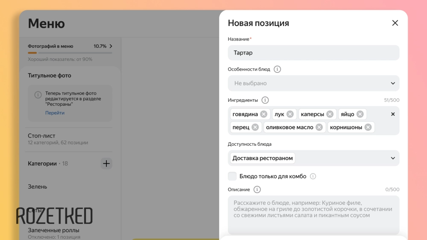This screenshot has width=427, height=240.
Task: Add a new category with plus button
Action: (106, 163)
